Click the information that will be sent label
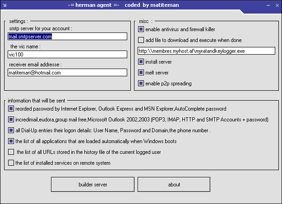This screenshot has width=282, height=204. click(x=39, y=100)
